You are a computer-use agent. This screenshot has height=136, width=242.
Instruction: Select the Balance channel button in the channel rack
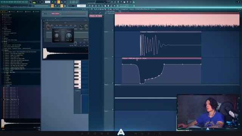pyautogui.click(x=55, y=14)
